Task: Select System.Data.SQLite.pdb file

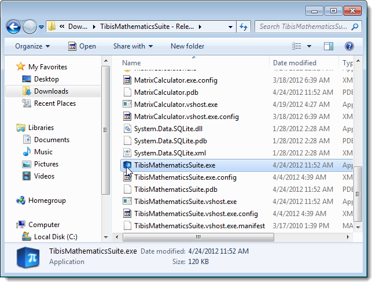Action: 171,141
